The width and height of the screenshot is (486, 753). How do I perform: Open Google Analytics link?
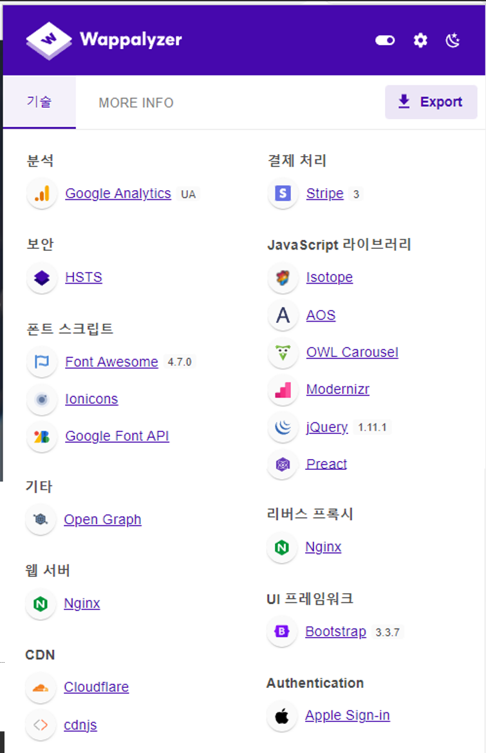118,193
